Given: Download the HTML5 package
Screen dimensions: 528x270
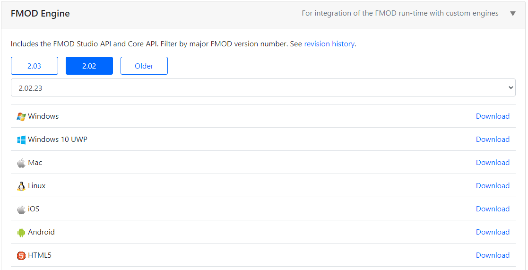Looking at the screenshot, I should click(493, 255).
